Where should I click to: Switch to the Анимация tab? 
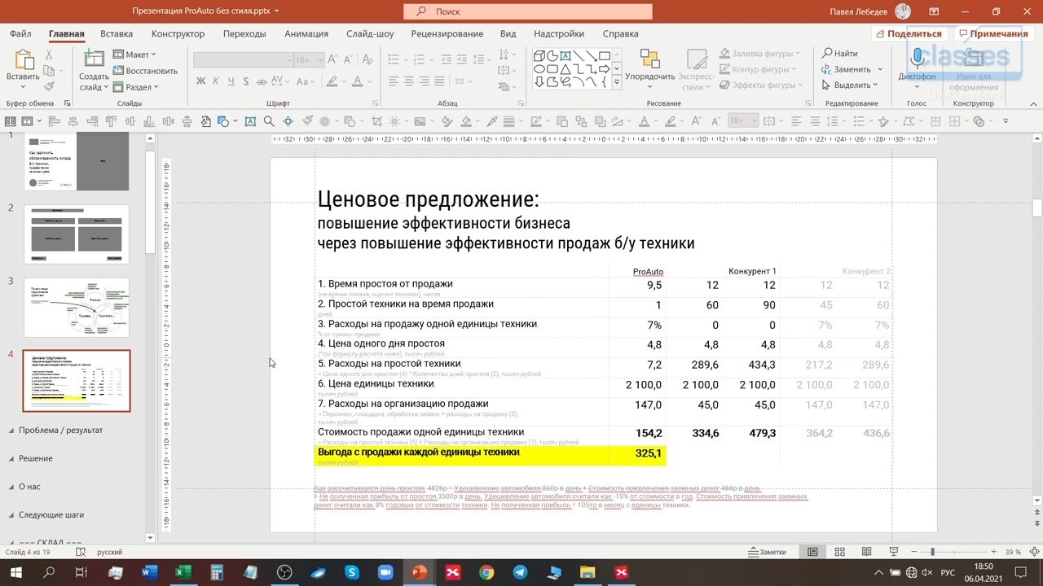306,34
